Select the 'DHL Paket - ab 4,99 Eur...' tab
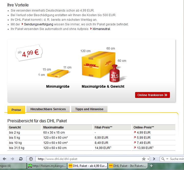Screen dimensions: 184x170 coord(88,166)
